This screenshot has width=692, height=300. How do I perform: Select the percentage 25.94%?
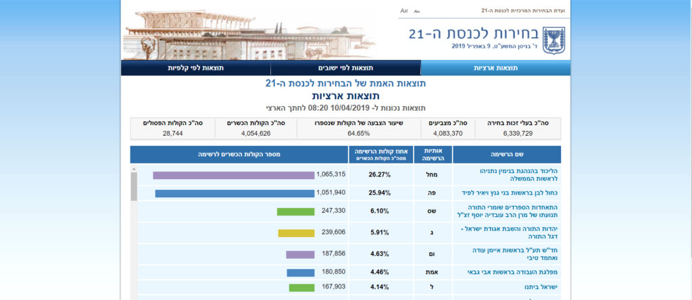(x=380, y=193)
